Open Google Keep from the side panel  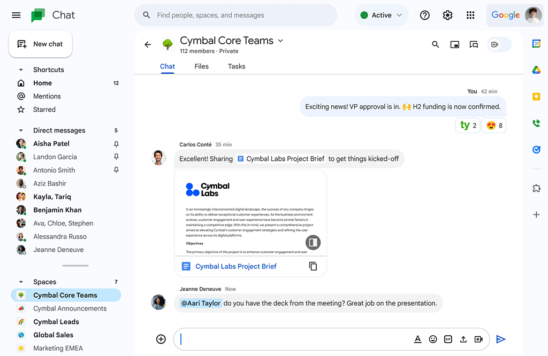coord(537,96)
